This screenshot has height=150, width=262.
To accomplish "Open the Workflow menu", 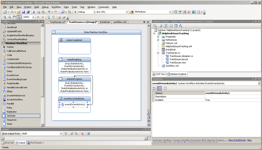I will 56,7.
